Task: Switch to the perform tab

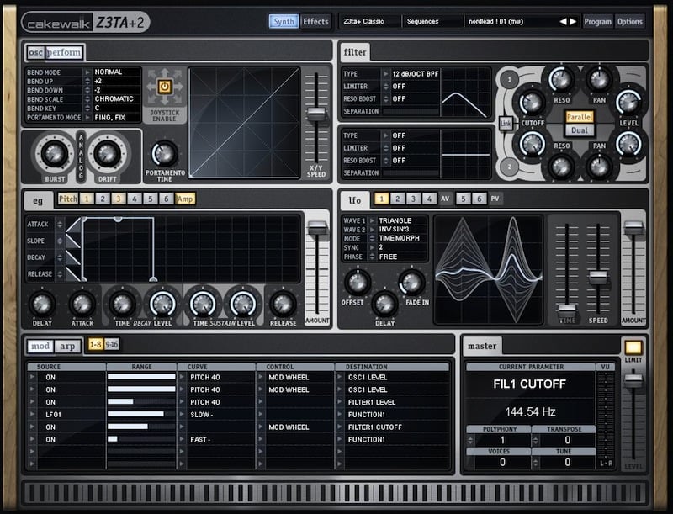Action: 64,52
